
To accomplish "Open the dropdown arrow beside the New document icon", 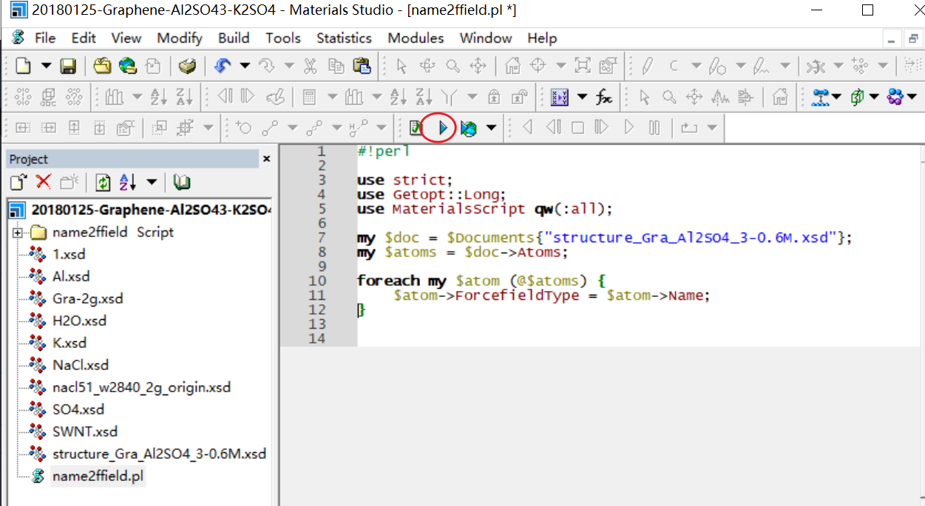I will [x=46, y=66].
